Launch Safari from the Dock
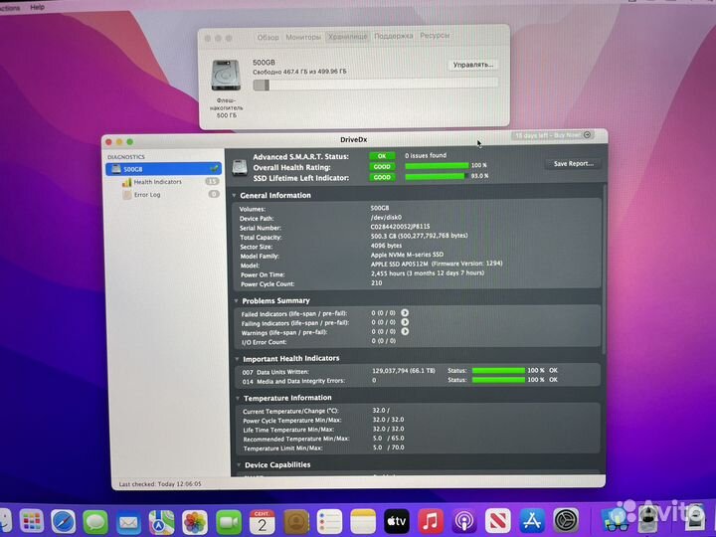Viewport: 716px width, 537px height. tap(63, 521)
